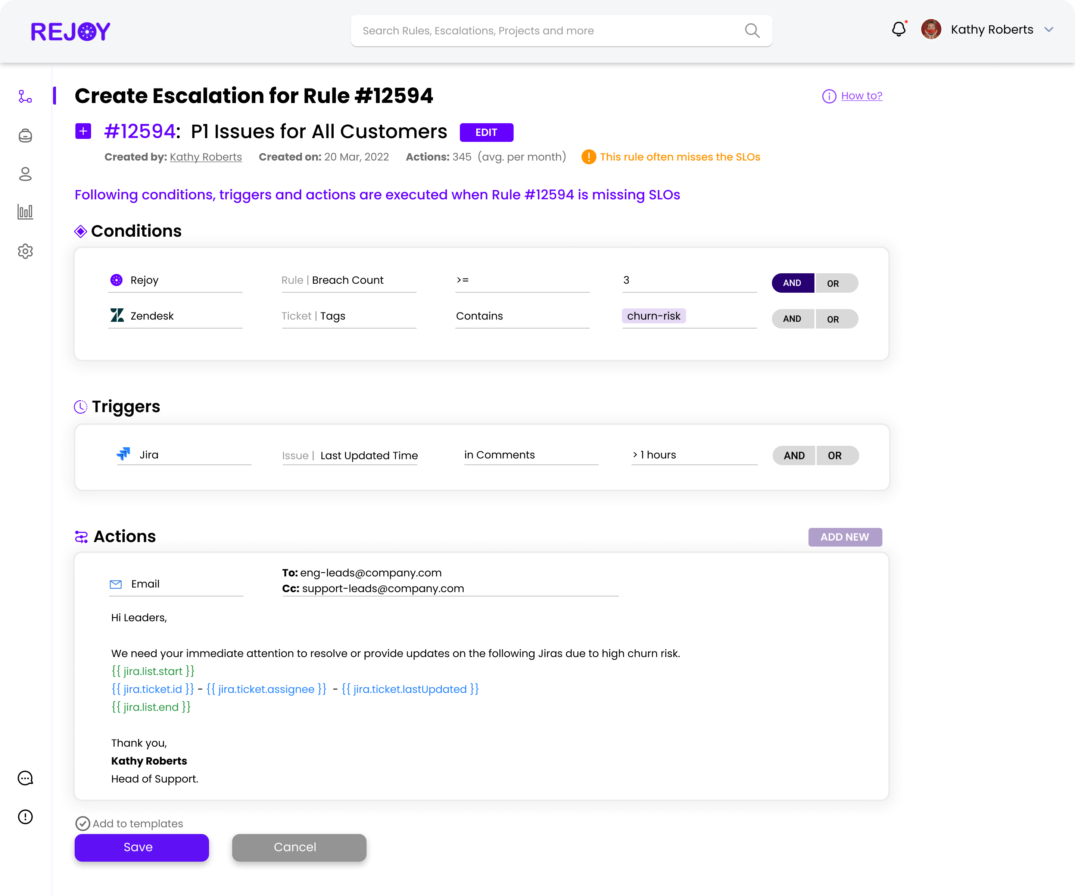Open the chat bubble sidebar icon
The image size is (1075, 896).
coord(25,778)
